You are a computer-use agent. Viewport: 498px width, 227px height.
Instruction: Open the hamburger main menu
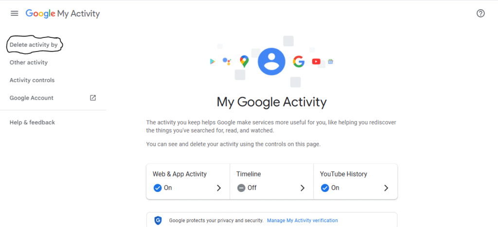14,13
